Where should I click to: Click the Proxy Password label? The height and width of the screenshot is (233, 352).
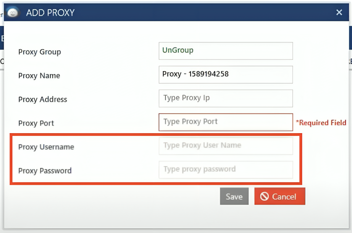click(45, 171)
